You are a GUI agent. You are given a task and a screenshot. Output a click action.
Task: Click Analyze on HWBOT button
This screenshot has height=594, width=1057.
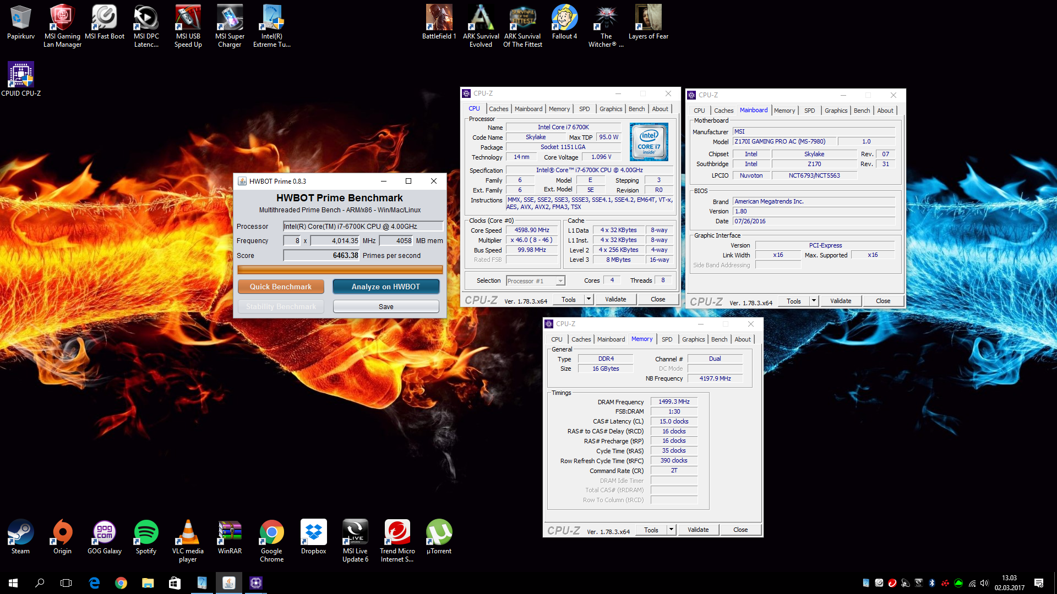tap(386, 287)
